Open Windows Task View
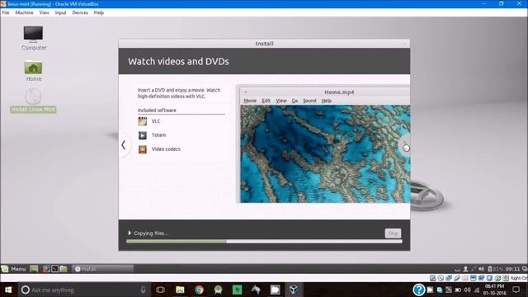This screenshot has width=528, height=297. point(160,290)
